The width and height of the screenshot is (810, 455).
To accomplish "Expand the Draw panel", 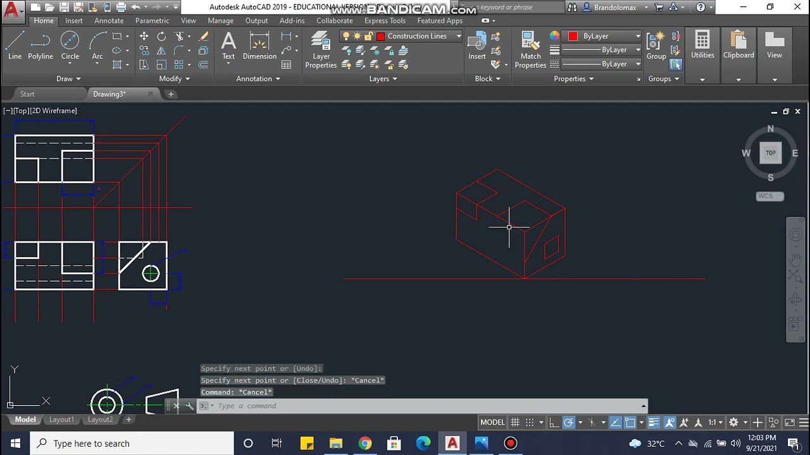I will point(68,79).
